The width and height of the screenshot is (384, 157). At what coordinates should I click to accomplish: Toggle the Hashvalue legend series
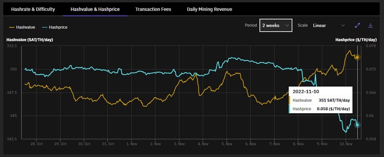22,27
